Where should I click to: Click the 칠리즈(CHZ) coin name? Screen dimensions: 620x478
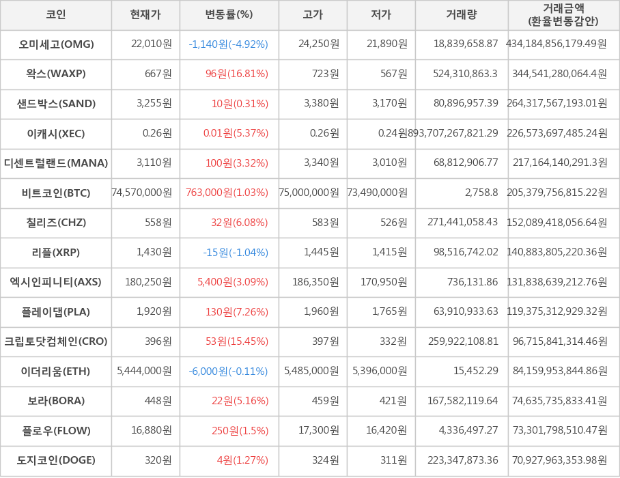(56, 223)
